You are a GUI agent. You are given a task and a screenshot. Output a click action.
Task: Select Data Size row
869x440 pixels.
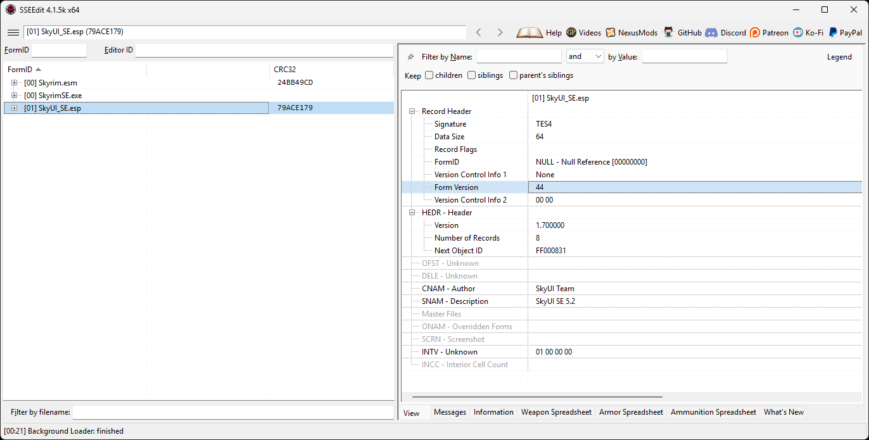point(631,137)
